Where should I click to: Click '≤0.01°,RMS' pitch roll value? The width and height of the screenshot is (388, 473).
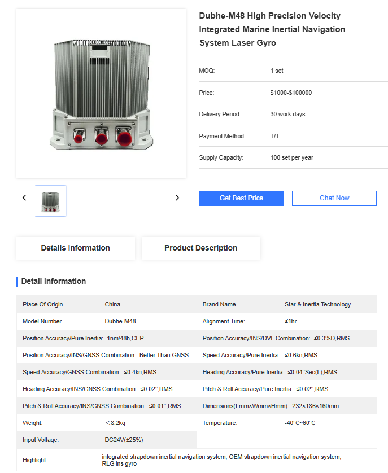(x=165, y=406)
